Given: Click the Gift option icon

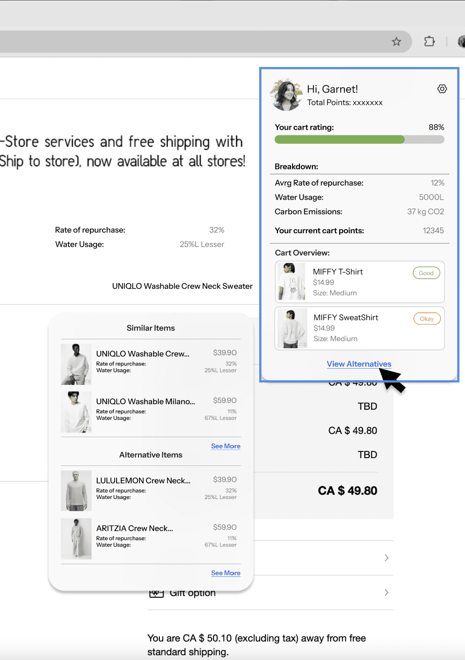Looking at the screenshot, I should [156, 594].
